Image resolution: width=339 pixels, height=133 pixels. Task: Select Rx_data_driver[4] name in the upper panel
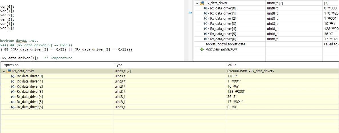click(223, 29)
